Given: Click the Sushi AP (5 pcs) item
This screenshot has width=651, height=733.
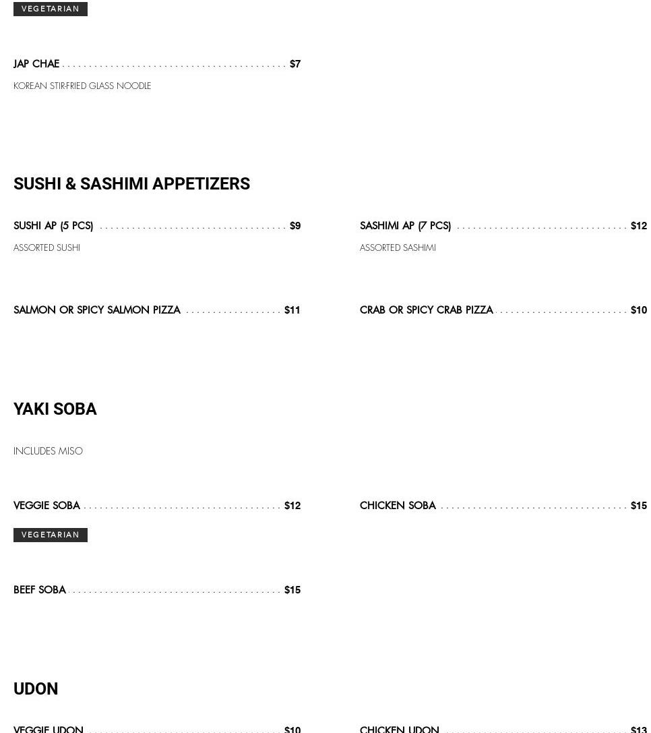Looking at the screenshot, I should [53, 226].
